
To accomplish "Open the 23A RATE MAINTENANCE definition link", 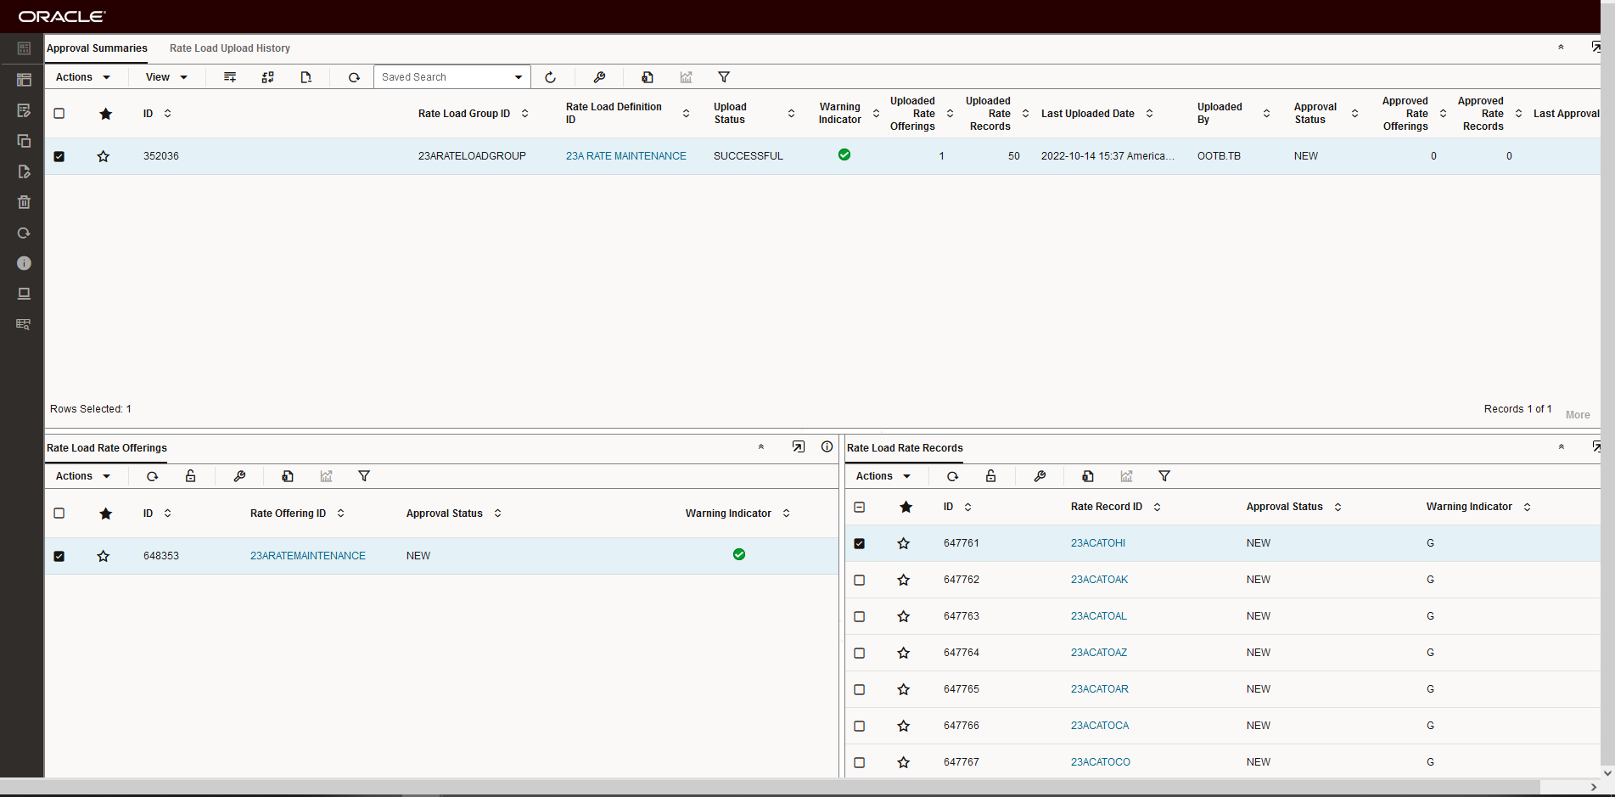I will (x=626, y=156).
